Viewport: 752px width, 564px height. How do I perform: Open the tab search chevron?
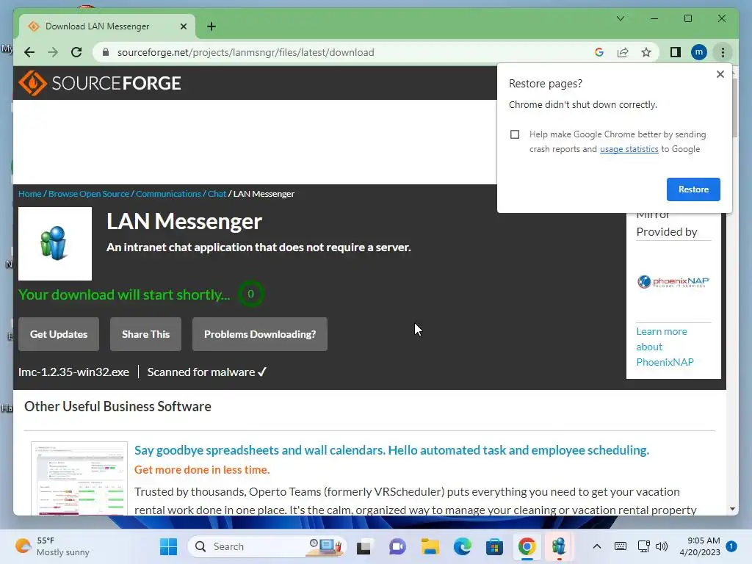pyautogui.click(x=620, y=18)
